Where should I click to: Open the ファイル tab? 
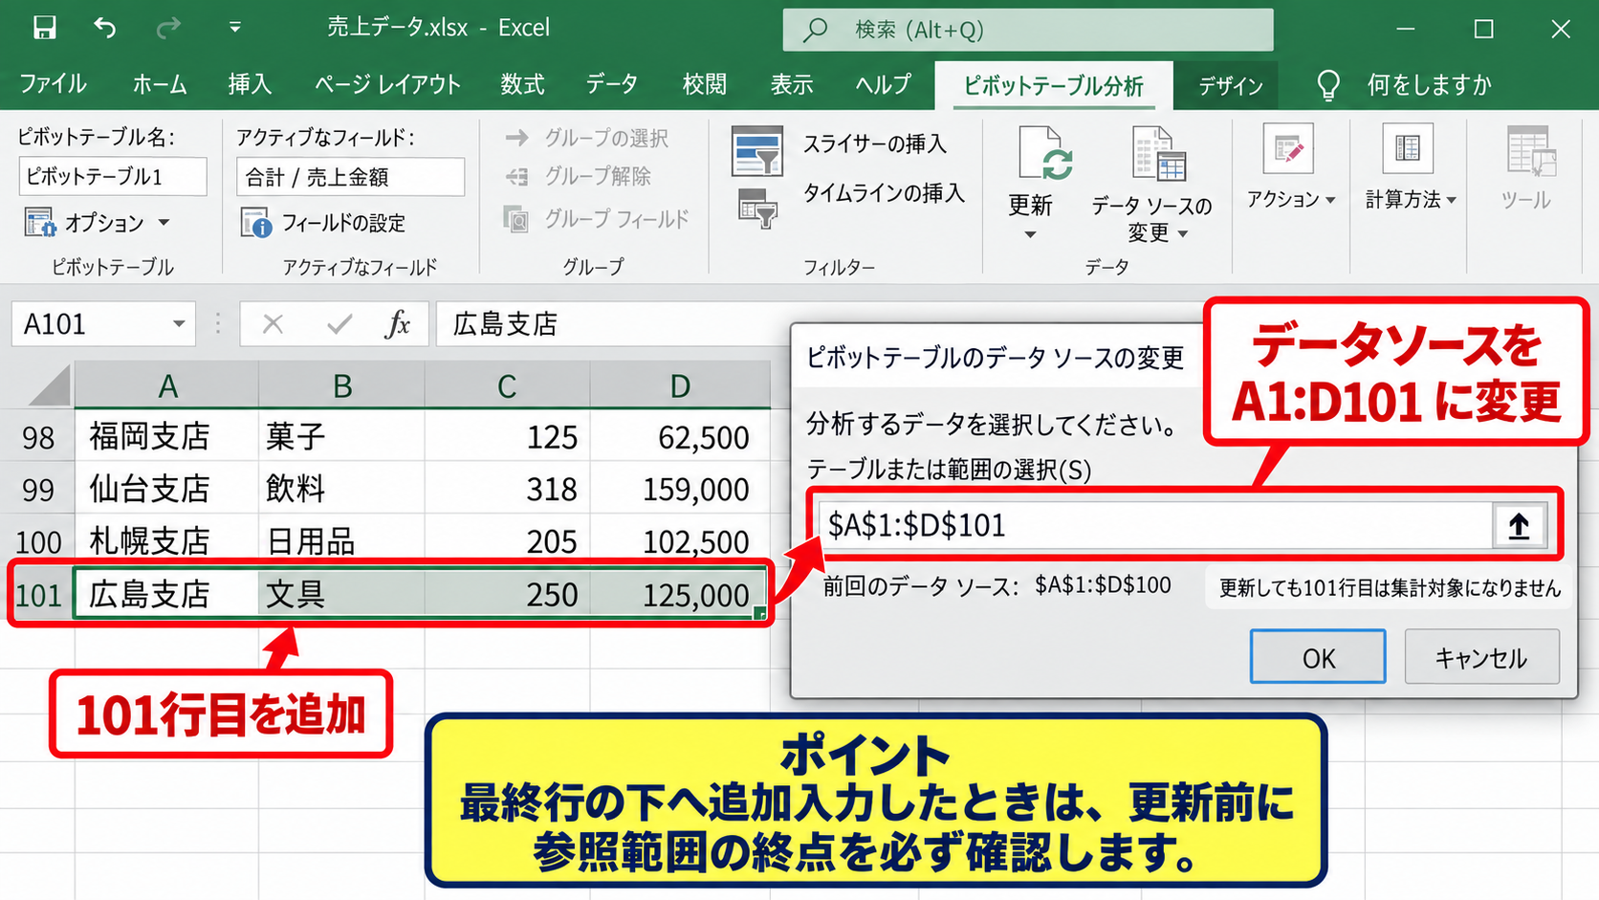click(x=53, y=84)
